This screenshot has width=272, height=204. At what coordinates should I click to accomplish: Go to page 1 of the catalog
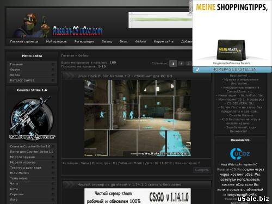(173, 64)
